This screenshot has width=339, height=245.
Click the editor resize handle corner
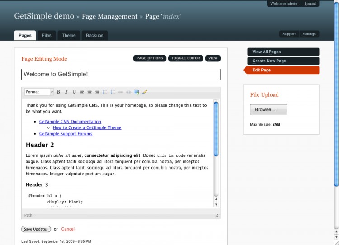(217, 215)
